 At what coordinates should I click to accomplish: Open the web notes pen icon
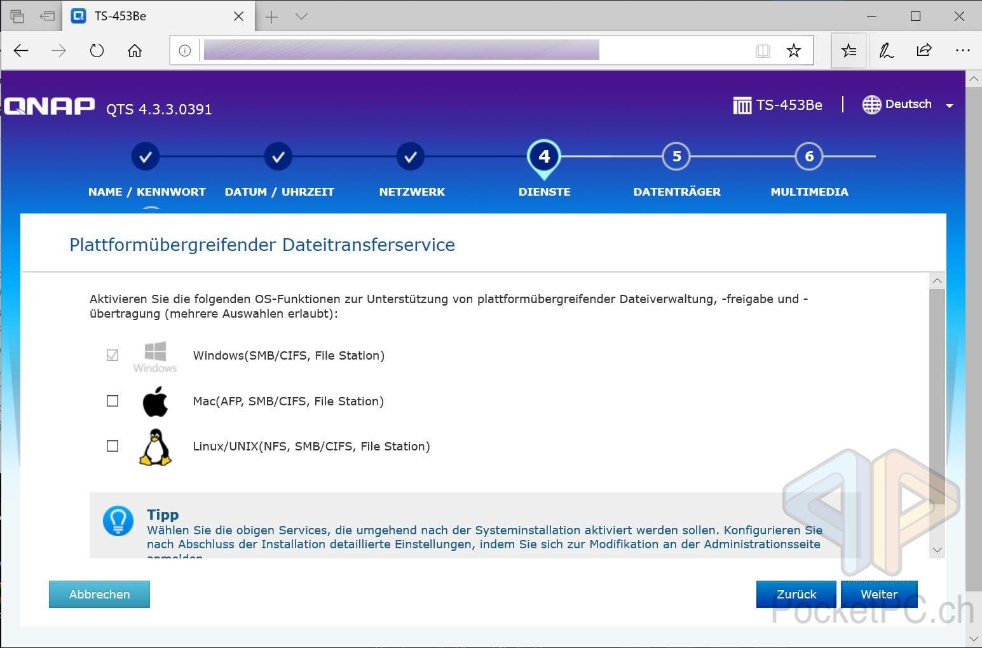click(886, 51)
